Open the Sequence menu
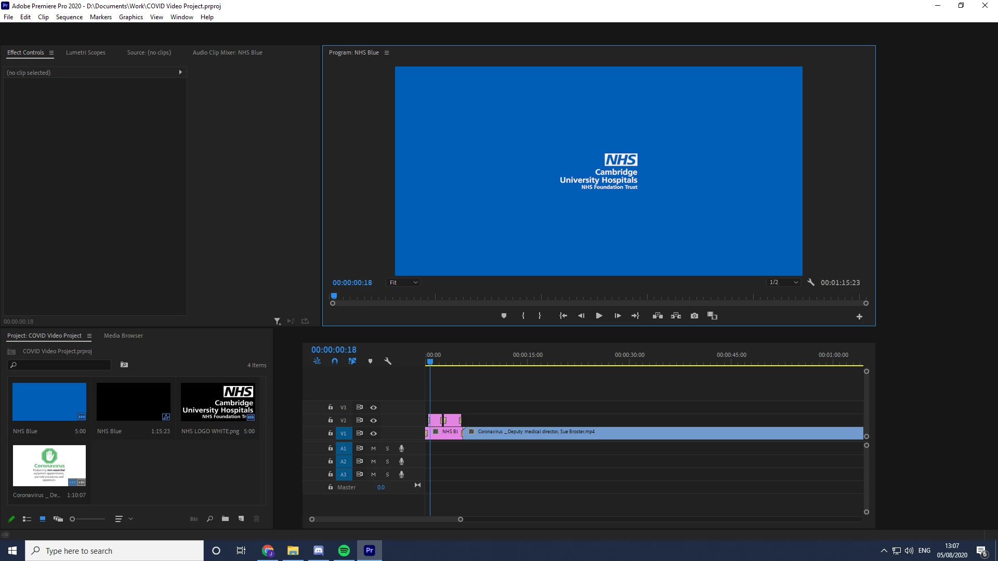 (69, 17)
